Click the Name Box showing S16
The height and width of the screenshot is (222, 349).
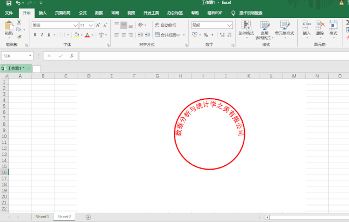(x=17, y=56)
